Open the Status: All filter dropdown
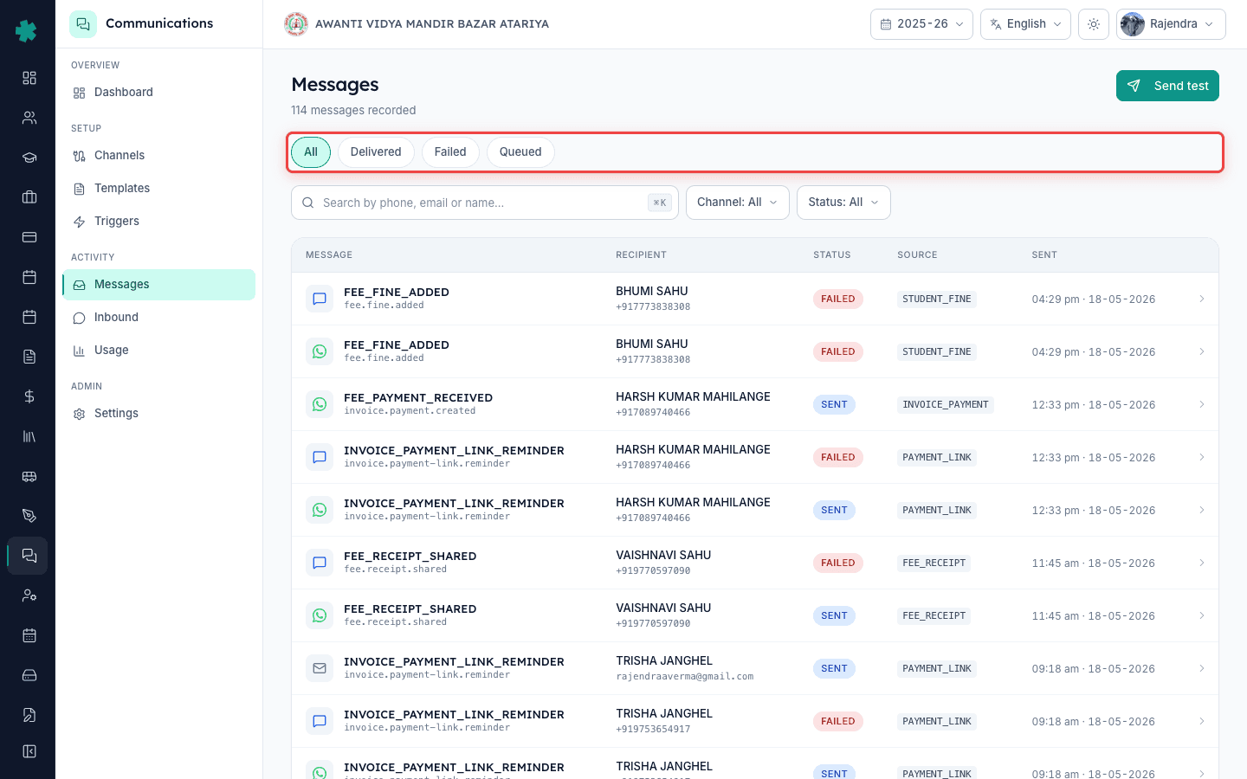Image resolution: width=1247 pixels, height=779 pixels. pos(843,203)
